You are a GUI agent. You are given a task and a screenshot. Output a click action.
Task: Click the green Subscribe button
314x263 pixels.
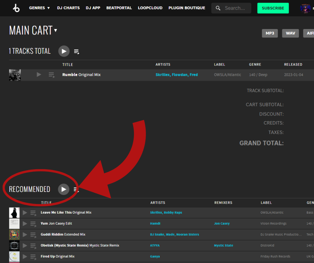[273, 8]
